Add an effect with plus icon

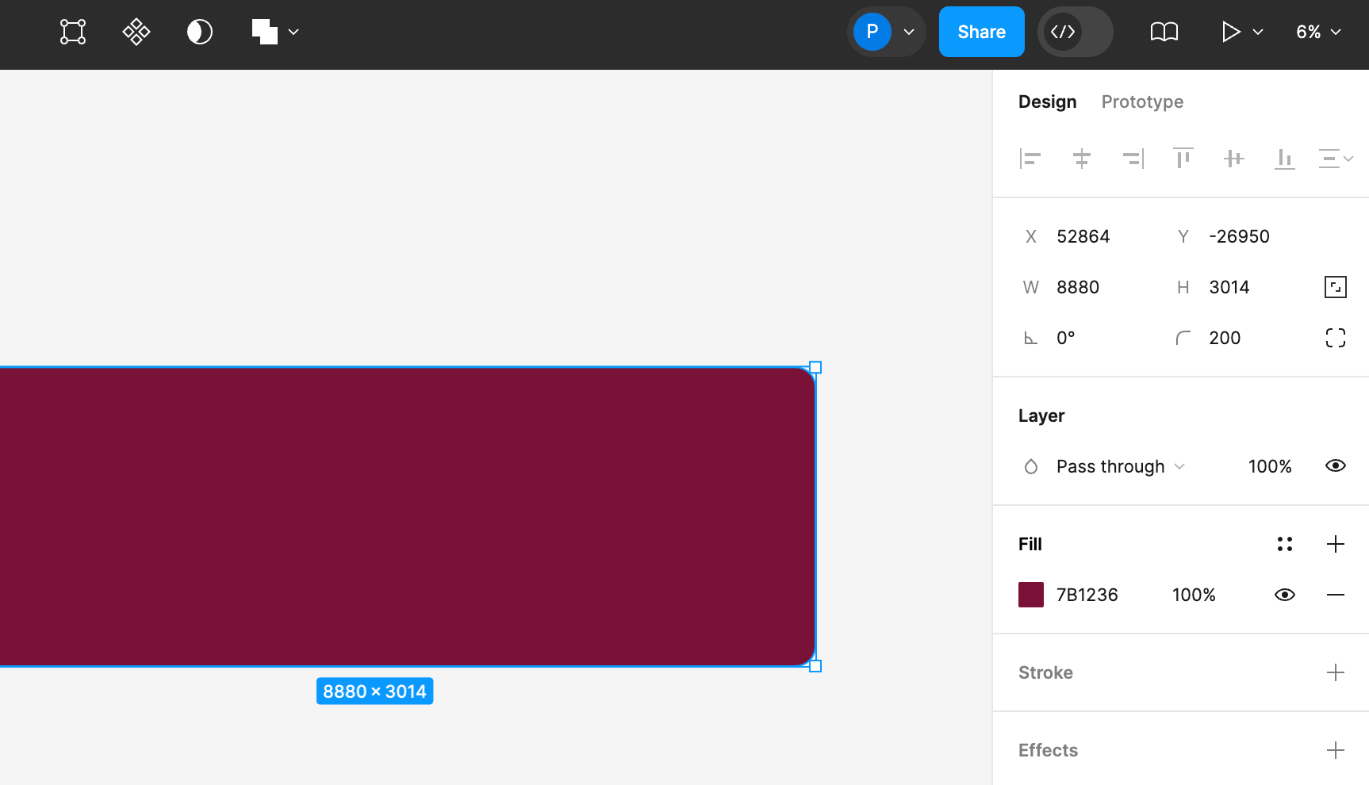pos(1336,750)
